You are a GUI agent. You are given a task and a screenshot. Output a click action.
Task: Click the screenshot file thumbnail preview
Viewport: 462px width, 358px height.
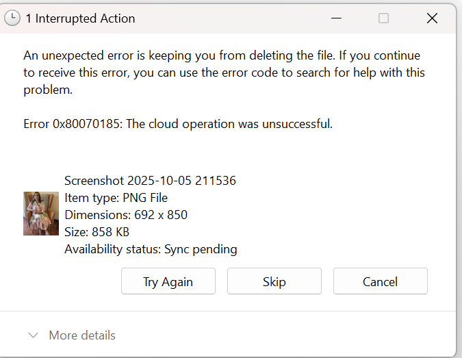click(x=41, y=214)
